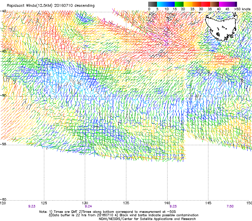Click the legend scale label "20"
The width and height of the screenshot is (252, 221).
pos(183,9)
